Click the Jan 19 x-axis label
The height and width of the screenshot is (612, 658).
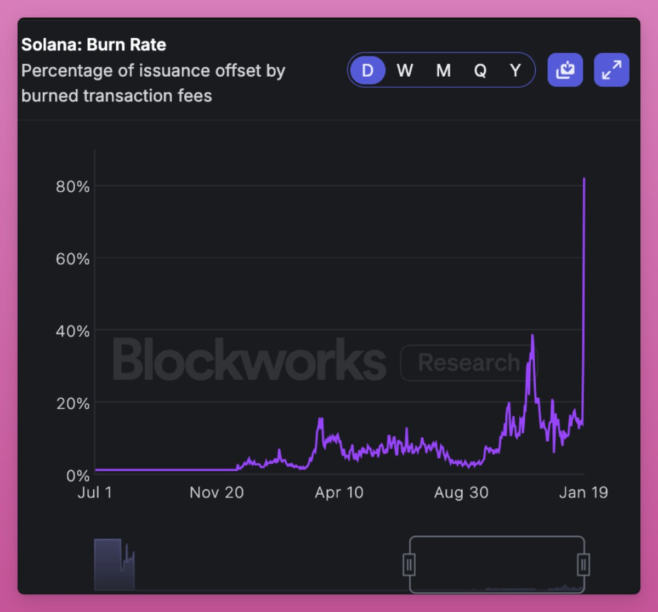point(583,493)
